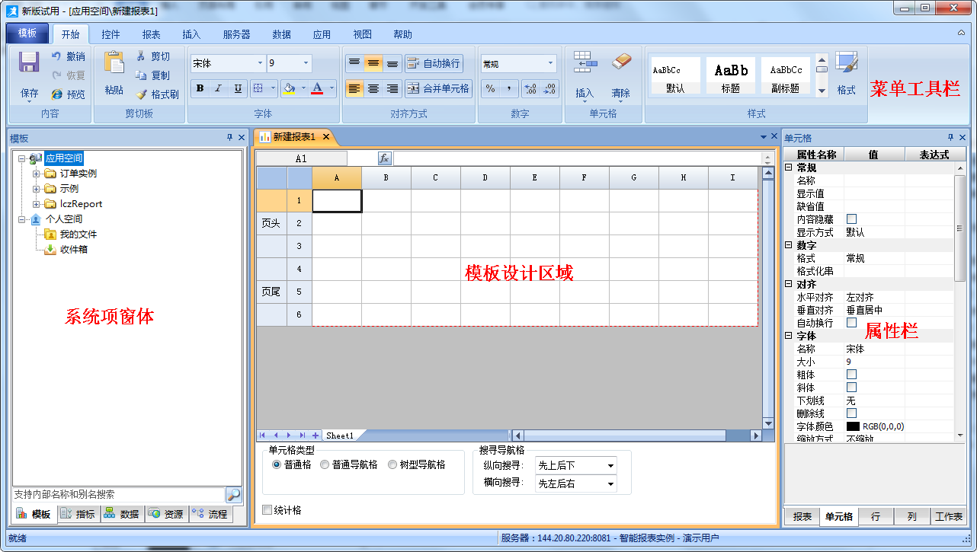
Task: Click the 字体颜色 black color swatch
Action: click(x=853, y=426)
